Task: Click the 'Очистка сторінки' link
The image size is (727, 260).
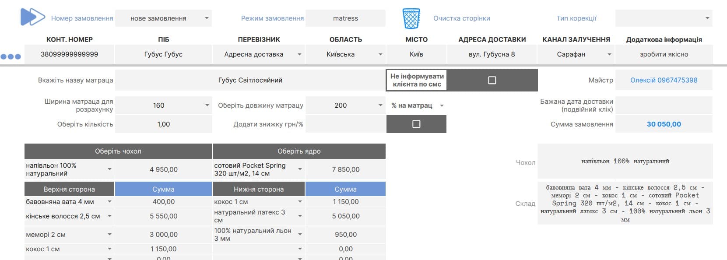Action: tap(462, 18)
